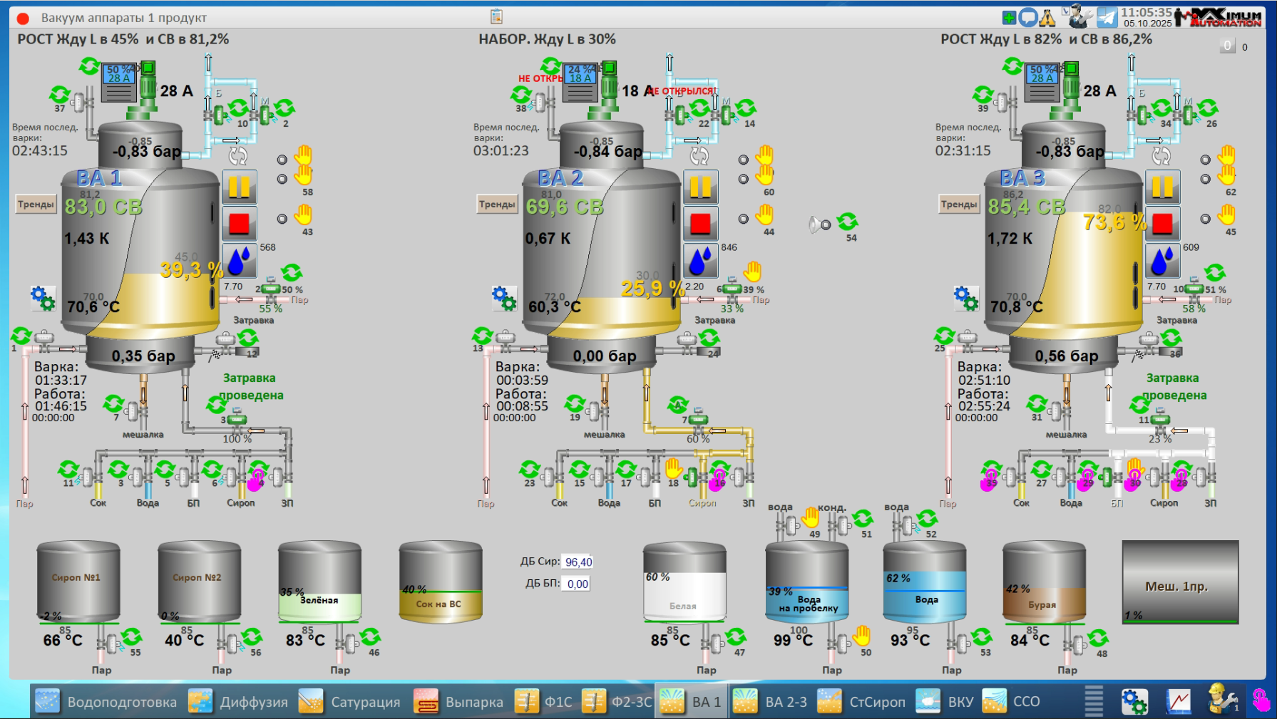Switch to the ВА 2-3 screen tab
The width and height of the screenshot is (1277, 719).
click(770, 702)
